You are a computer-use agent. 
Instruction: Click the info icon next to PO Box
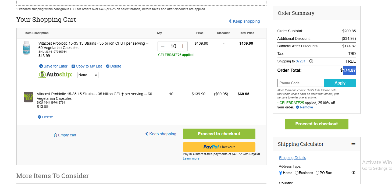coord(353,173)
